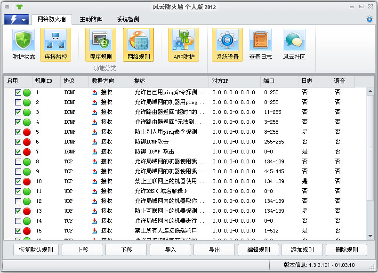This screenshot has width=378, height=273.
Task: Open ARP防护 protection
Action: 184,45
